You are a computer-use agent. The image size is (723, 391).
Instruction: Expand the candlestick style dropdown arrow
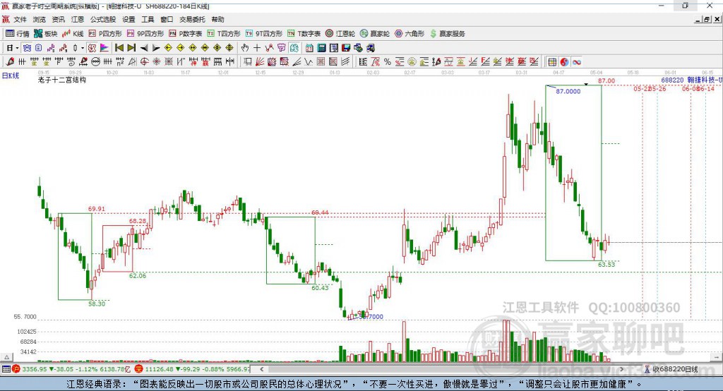pyautogui.click(x=83, y=48)
